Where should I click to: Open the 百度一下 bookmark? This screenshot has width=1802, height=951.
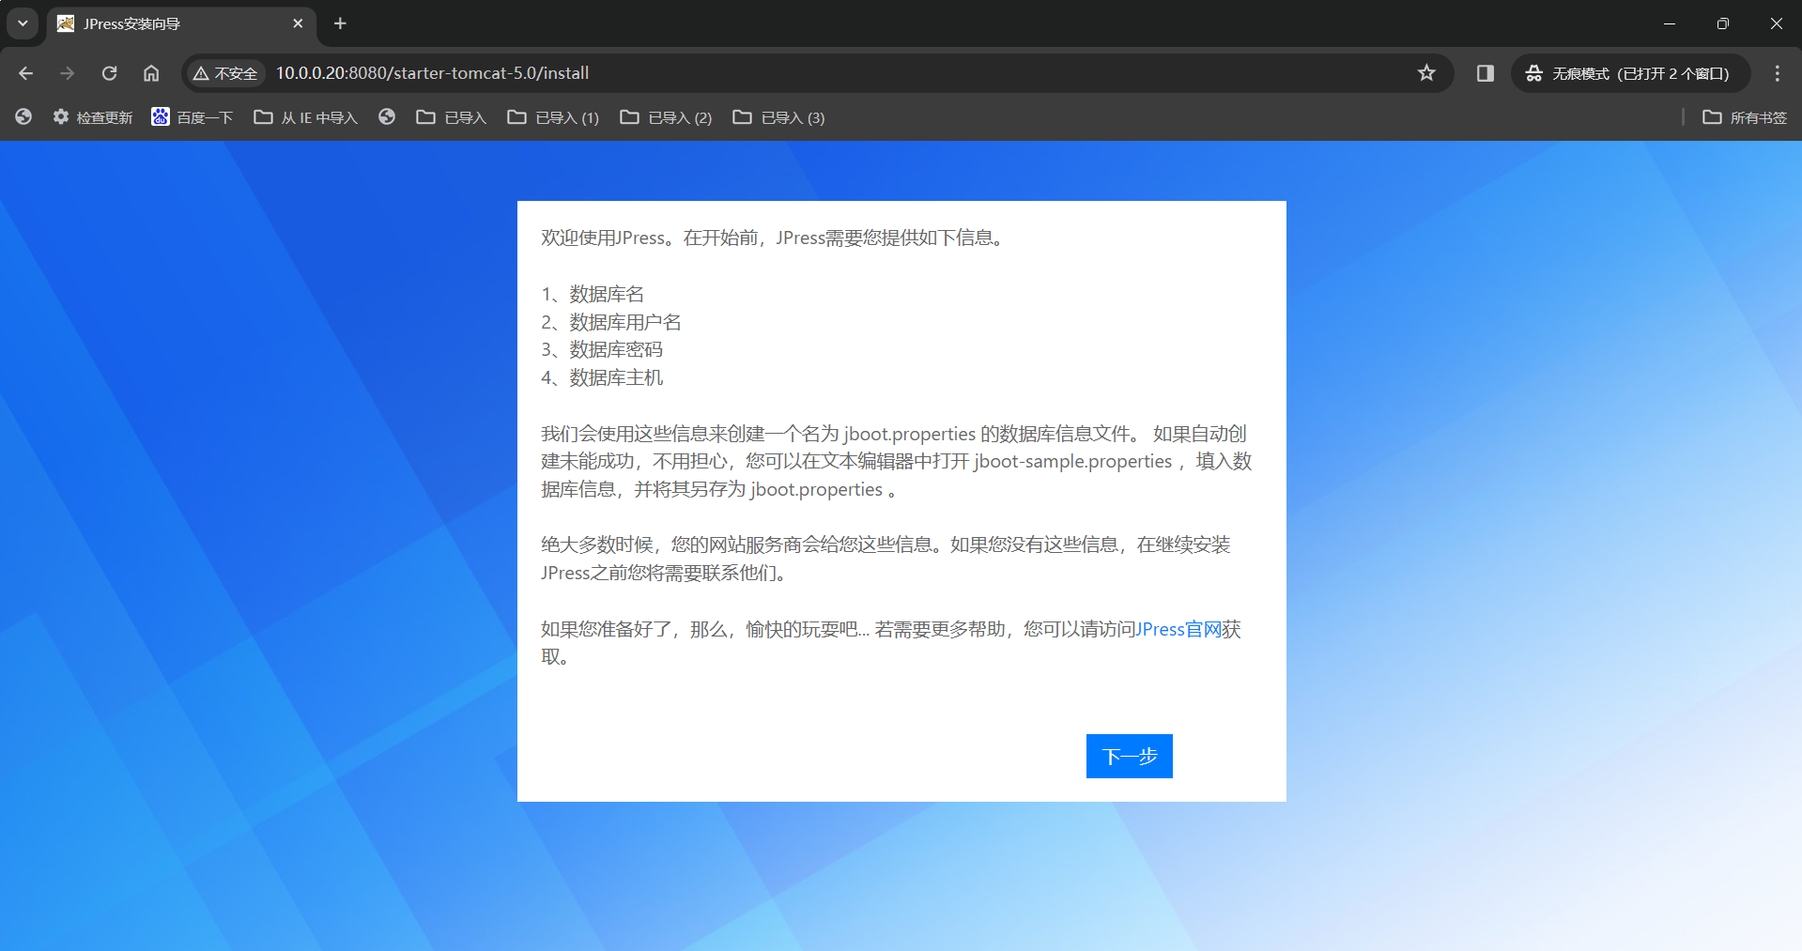[193, 117]
